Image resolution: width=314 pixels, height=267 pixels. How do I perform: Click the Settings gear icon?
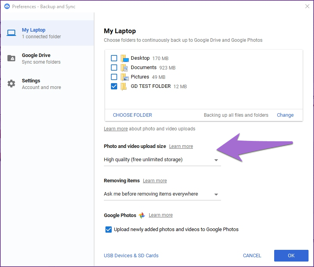[11, 84]
